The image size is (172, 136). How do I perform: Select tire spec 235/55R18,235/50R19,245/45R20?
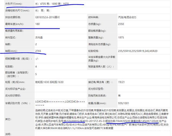tap(138, 51)
